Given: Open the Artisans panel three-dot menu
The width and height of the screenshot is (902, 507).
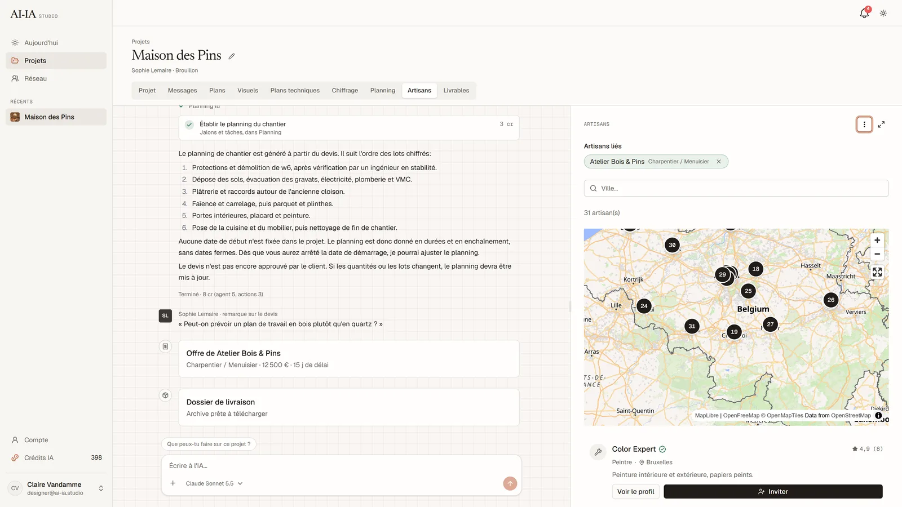Looking at the screenshot, I should pos(864,124).
